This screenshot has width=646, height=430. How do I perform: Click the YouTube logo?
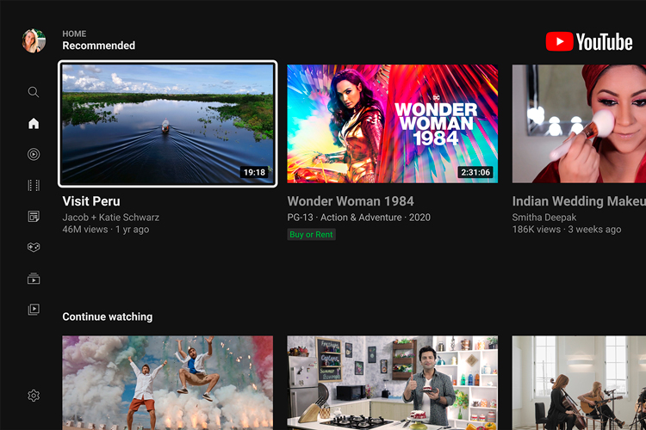(589, 41)
